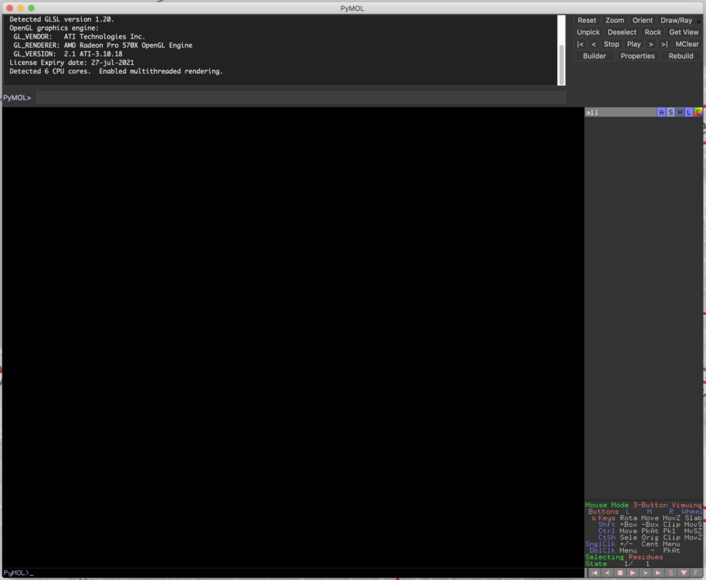Click the Unpick button
706x580 pixels.
click(x=588, y=32)
